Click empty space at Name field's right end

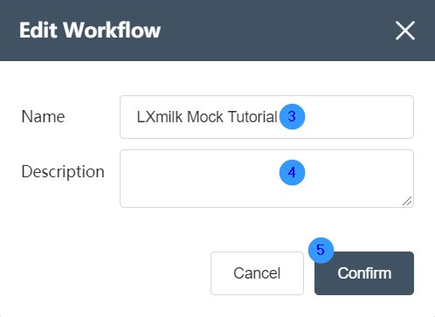click(x=361, y=117)
